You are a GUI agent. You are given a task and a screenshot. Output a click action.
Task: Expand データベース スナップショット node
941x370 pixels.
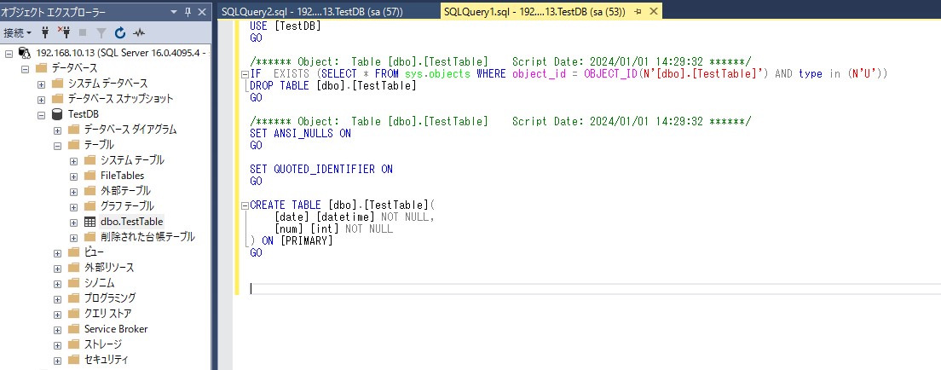point(42,99)
